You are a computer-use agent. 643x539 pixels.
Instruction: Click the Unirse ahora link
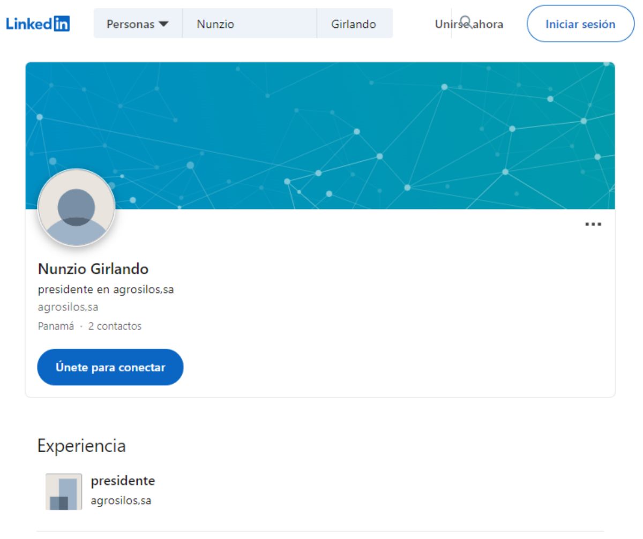469,24
